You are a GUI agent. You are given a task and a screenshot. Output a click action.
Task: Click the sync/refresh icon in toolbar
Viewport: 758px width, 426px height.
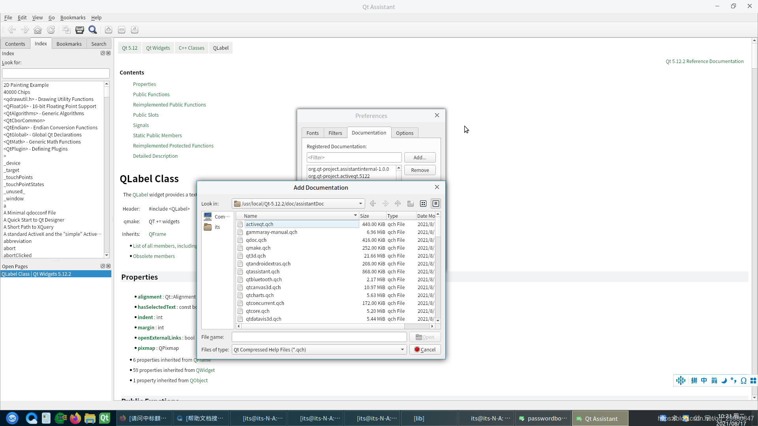pyautogui.click(x=51, y=30)
